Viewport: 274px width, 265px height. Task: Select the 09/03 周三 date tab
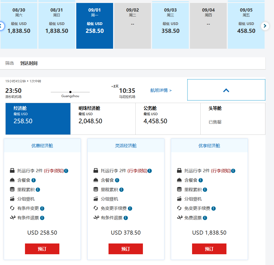(171, 26)
